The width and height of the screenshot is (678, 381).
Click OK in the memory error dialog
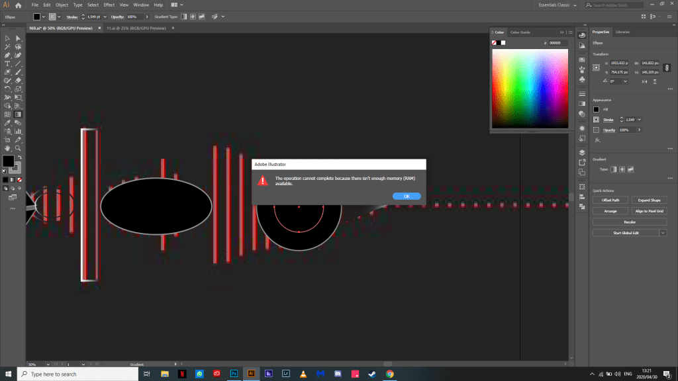[x=407, y=196]
